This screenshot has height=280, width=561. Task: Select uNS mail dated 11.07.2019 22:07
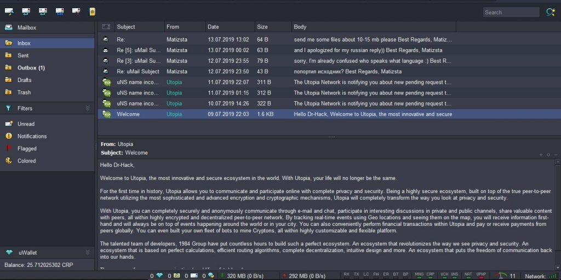click(329, 82)
